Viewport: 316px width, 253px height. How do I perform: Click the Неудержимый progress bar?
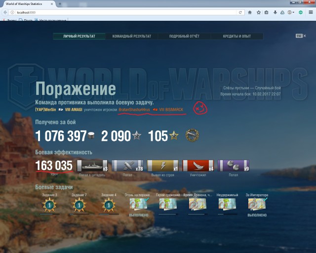(227, 214)
